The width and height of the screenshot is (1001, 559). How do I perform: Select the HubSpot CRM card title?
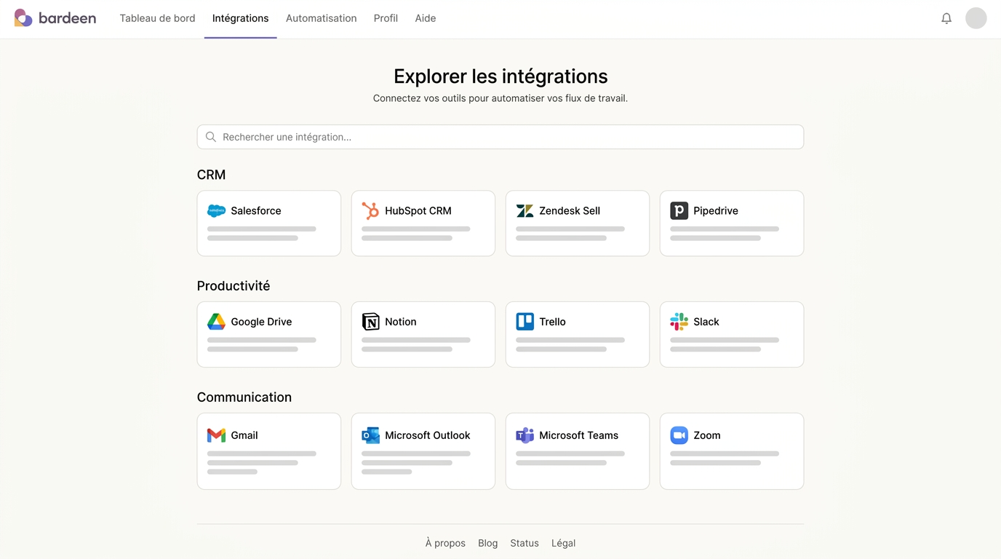click(x=418, y=211)
